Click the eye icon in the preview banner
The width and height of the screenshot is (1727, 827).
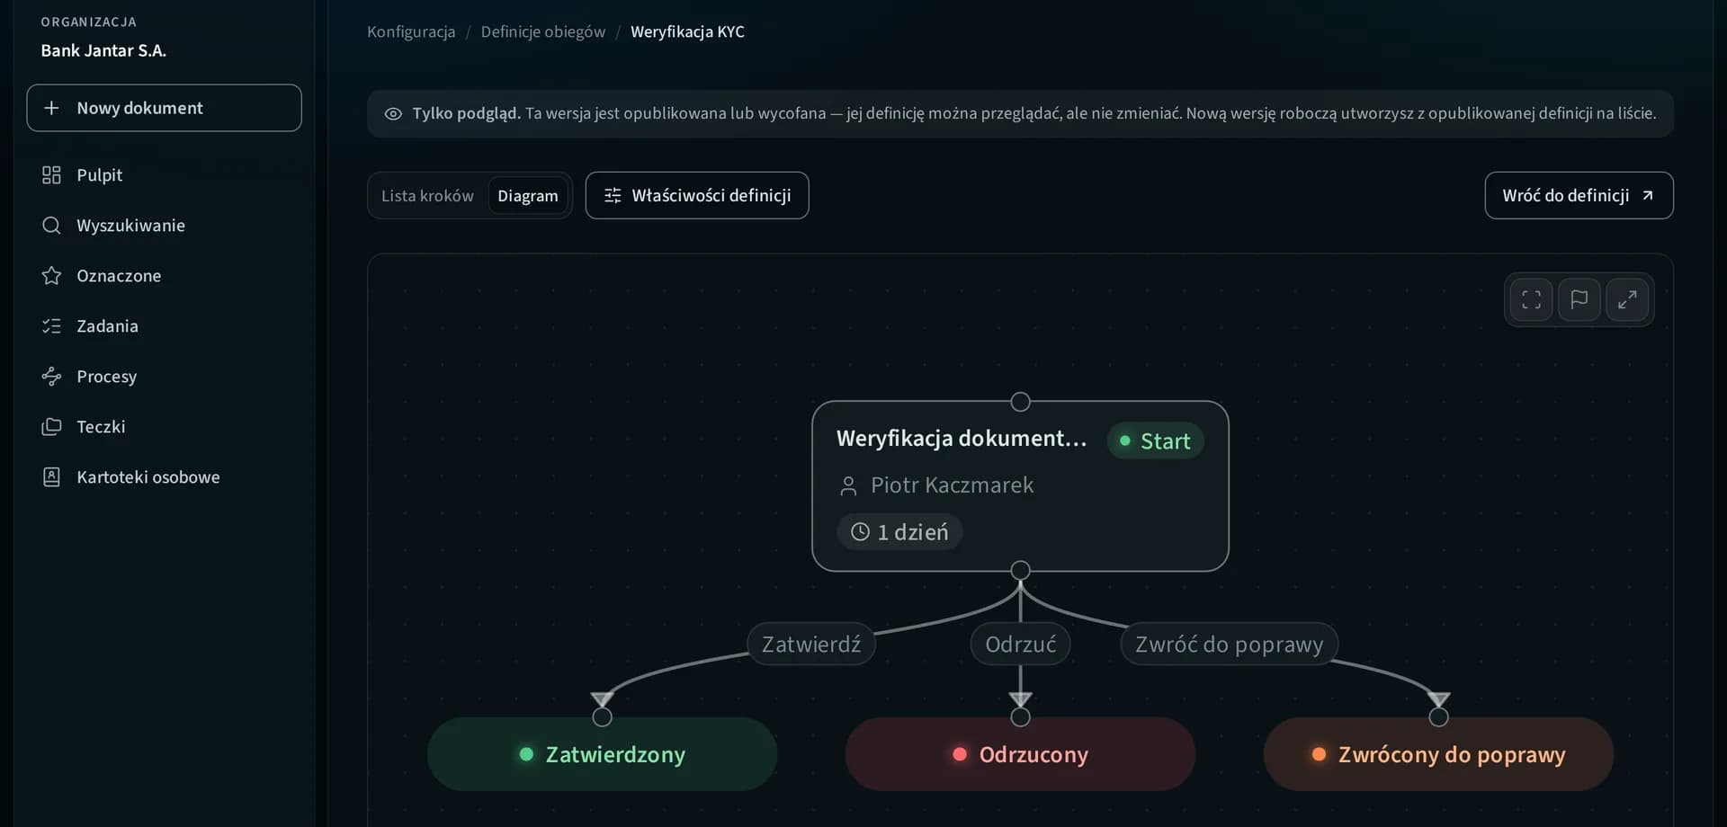(393, 114)
